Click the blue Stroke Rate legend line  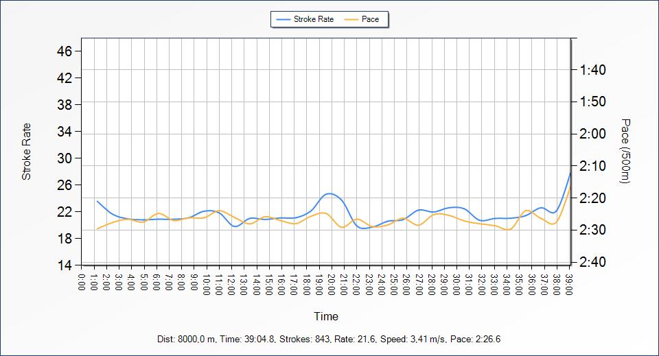pyautogui.click(x=284, y=20)
